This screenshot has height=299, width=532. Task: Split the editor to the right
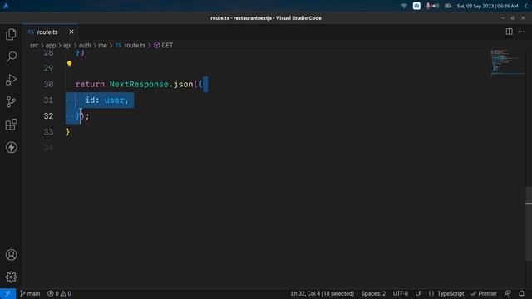tap(509, 32)
